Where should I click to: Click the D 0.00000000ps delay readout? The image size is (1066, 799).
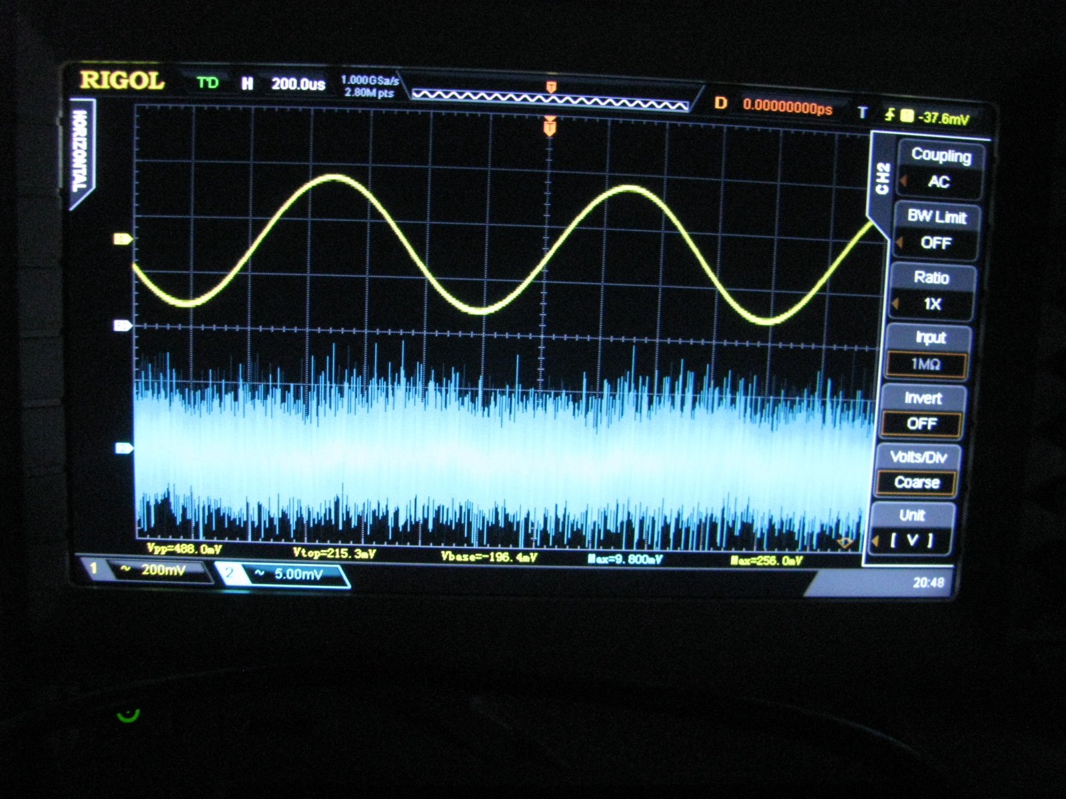coord(773,105)
